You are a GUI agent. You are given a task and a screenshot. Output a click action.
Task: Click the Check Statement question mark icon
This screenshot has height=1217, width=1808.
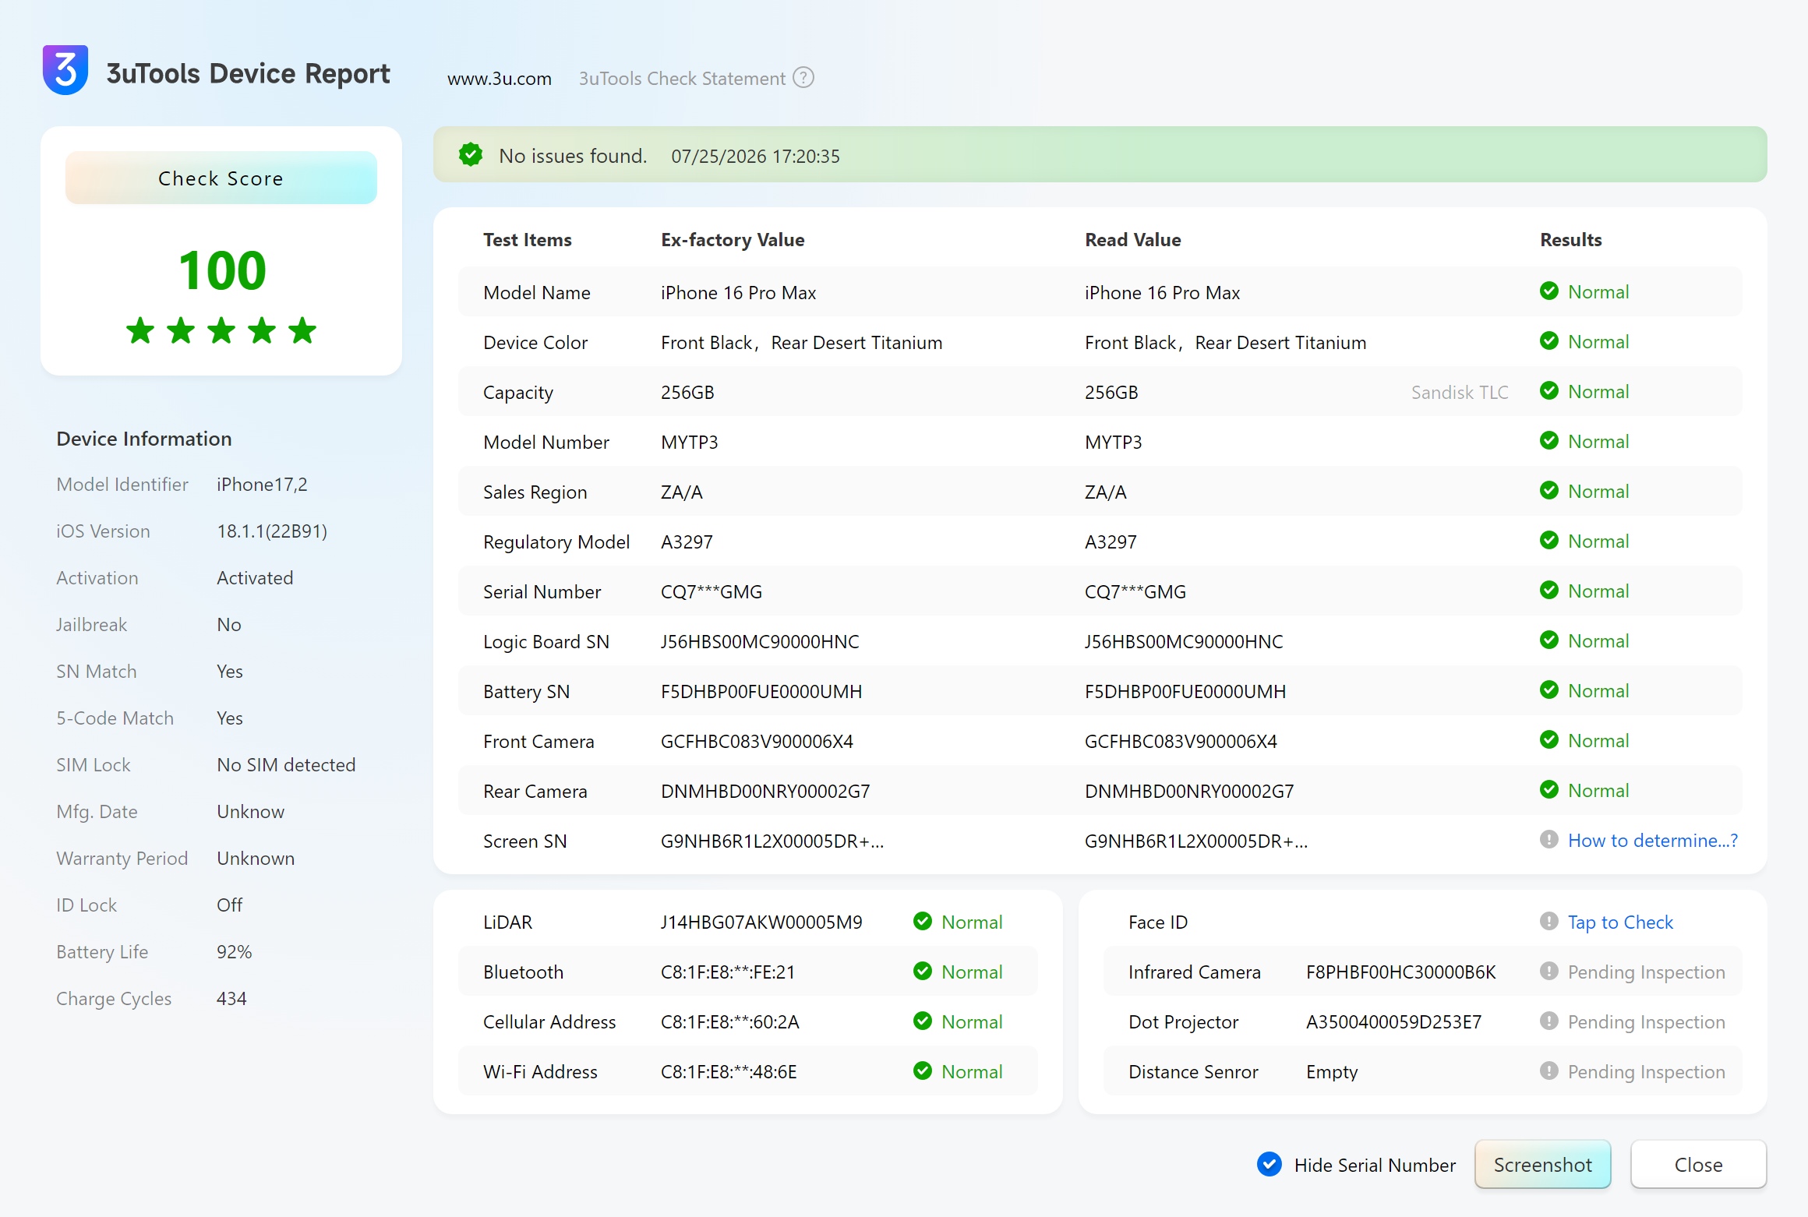[803, 78]
